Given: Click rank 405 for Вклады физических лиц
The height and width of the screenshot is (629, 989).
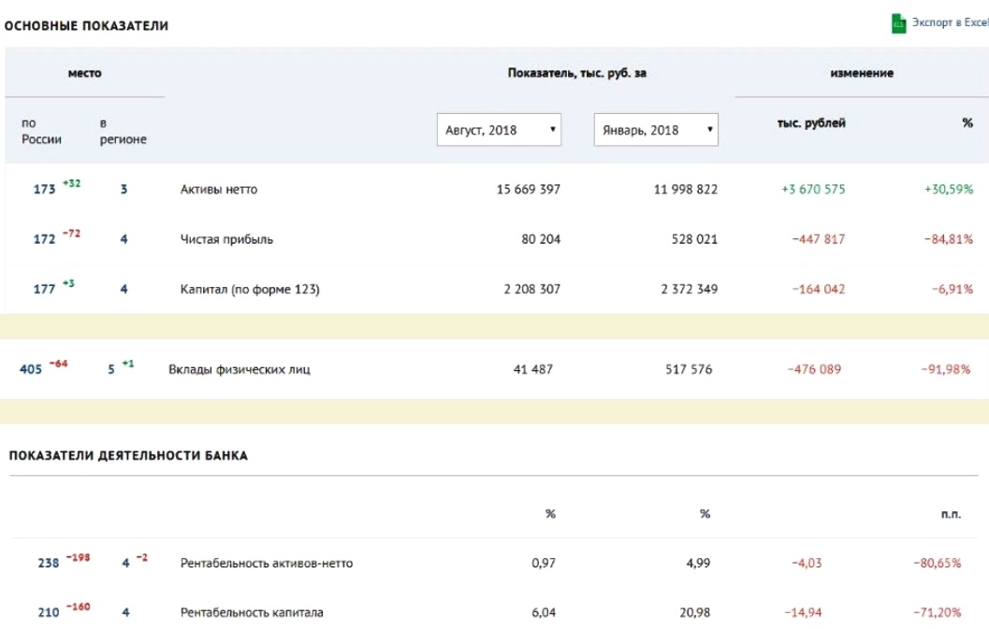Looking at the screenshot, I should (30, 369).
